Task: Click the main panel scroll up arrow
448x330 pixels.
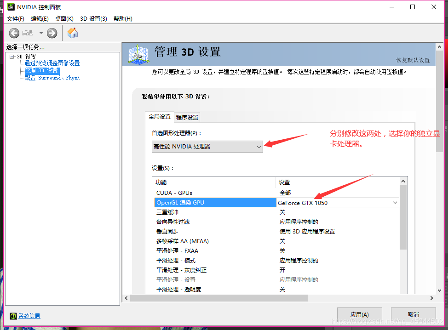Action: (439, 47)
